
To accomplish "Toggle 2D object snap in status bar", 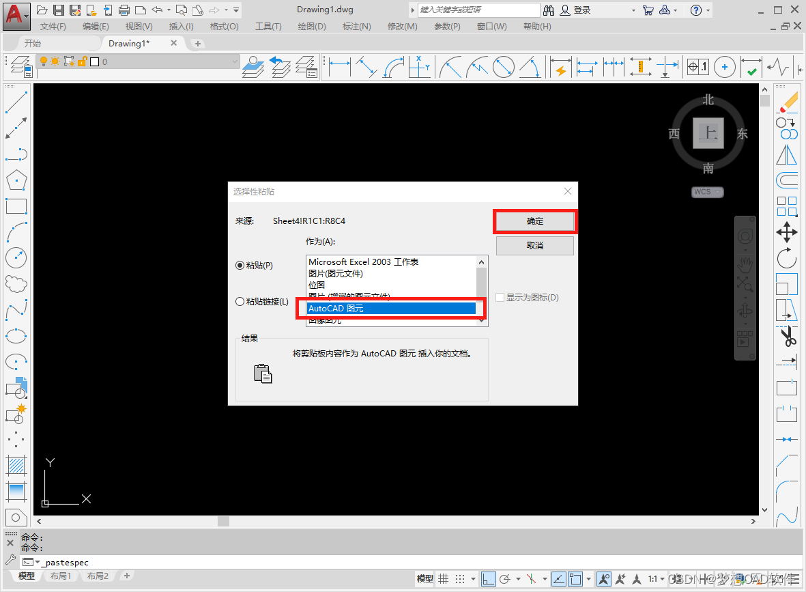I will (x=576, y=578).
